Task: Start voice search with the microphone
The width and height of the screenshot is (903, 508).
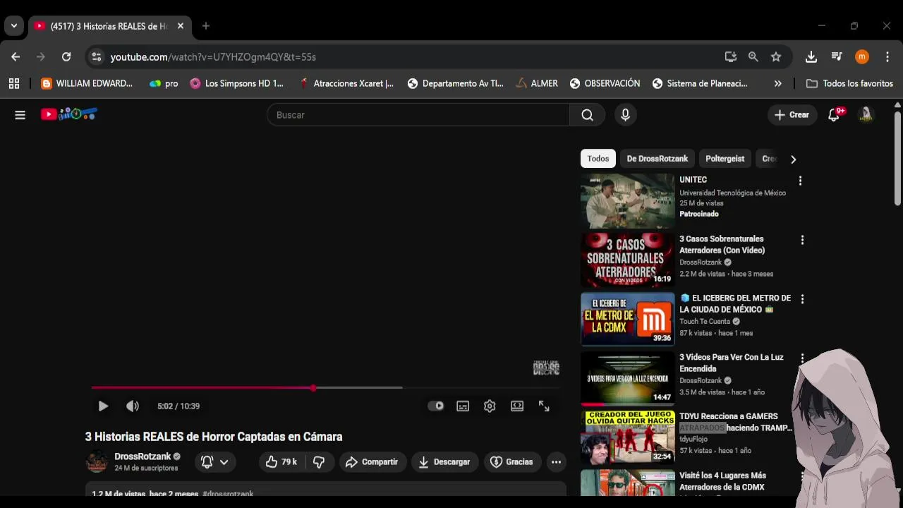Action: [x=625, y=115]
